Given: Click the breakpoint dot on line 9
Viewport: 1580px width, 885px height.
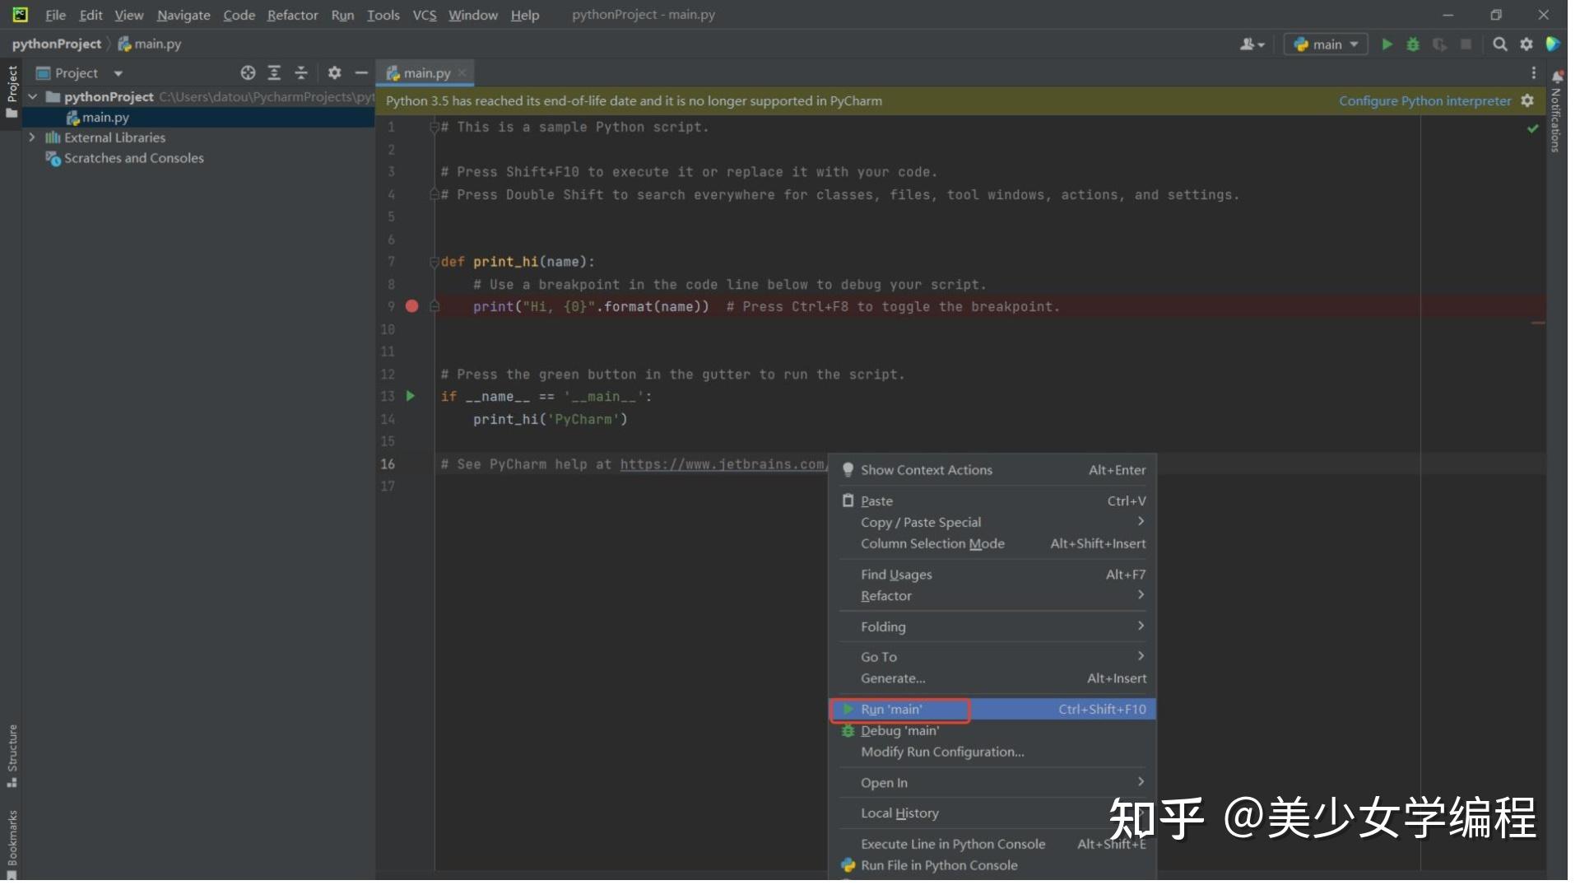Looking at the screenshot, I should 411,306.
